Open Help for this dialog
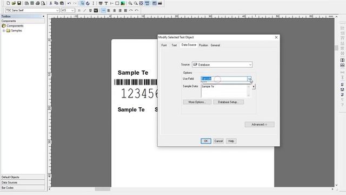346x195 pixels. pyautogui.click(x=231, y=141)
